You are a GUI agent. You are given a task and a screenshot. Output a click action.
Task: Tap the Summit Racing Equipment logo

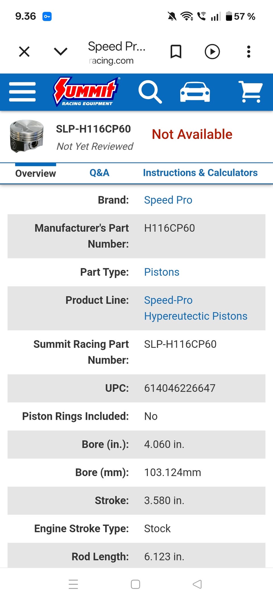point(86,92)
